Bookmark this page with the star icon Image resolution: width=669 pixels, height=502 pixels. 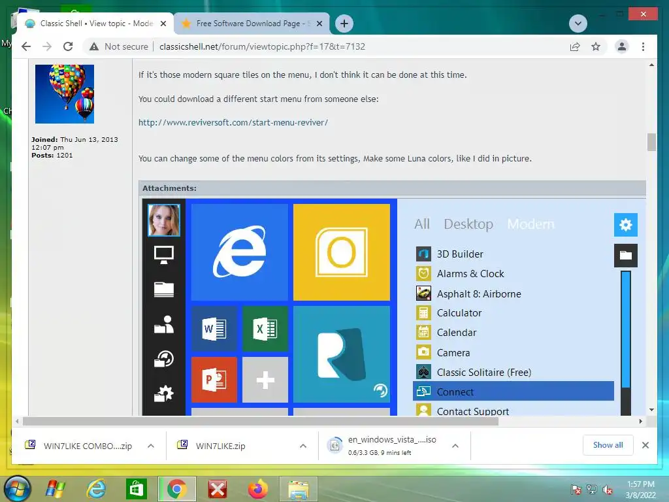596,46
